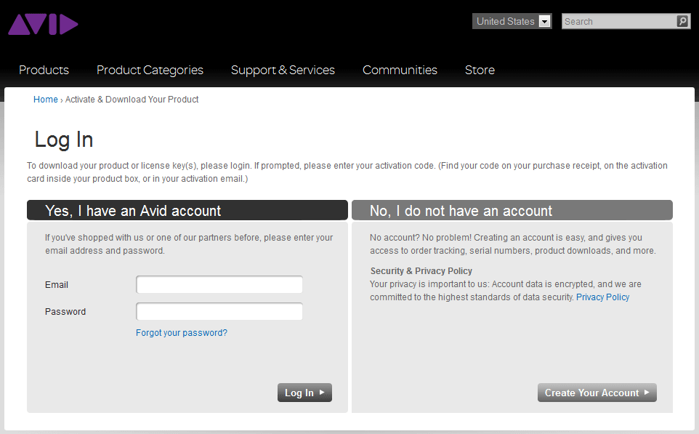Image resolution: width=699 pixels, height=434 pixels.
Task: Open the United States country dropdown
Action: point(512,22)
